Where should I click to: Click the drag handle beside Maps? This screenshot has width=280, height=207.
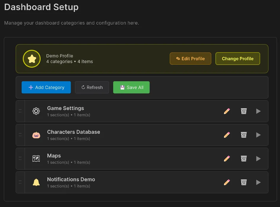20,158
